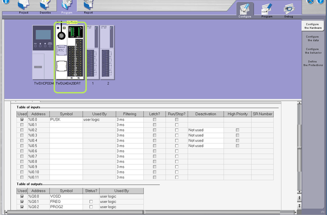Select the TWDLMDA20DRT base controller

coord(70,52)
